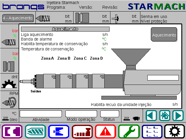Click the white field on the injection unit
Image resolution: width=186 pixels, height=139 pixels.
(x=163, y=78)
